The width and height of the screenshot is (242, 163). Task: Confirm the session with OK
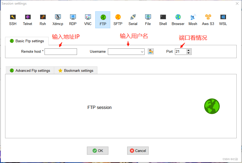pyautogui.click(x=97, y=151)
